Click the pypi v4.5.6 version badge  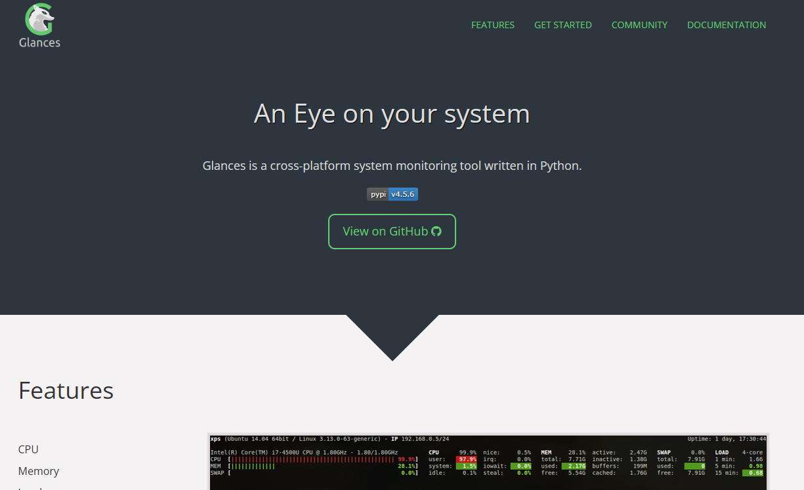click(x=392, y=194)
